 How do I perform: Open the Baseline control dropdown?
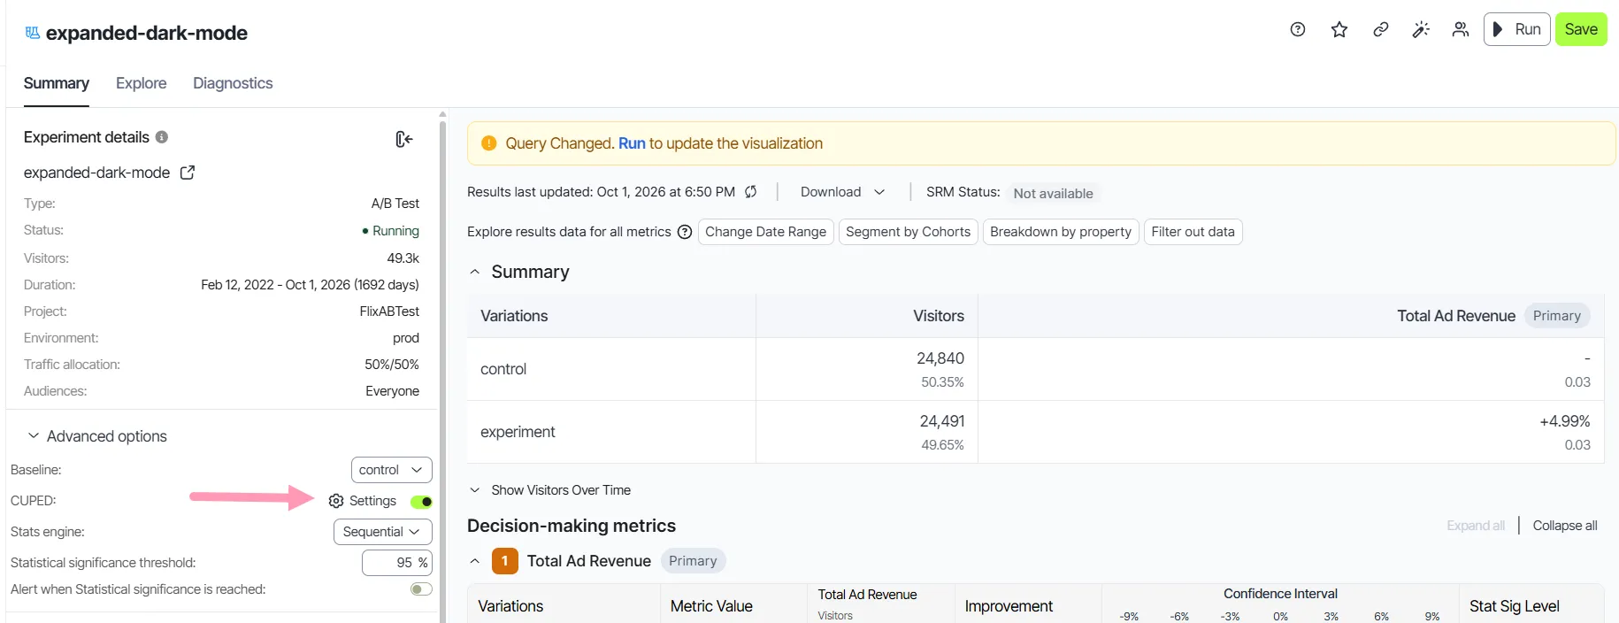point(391,470)
